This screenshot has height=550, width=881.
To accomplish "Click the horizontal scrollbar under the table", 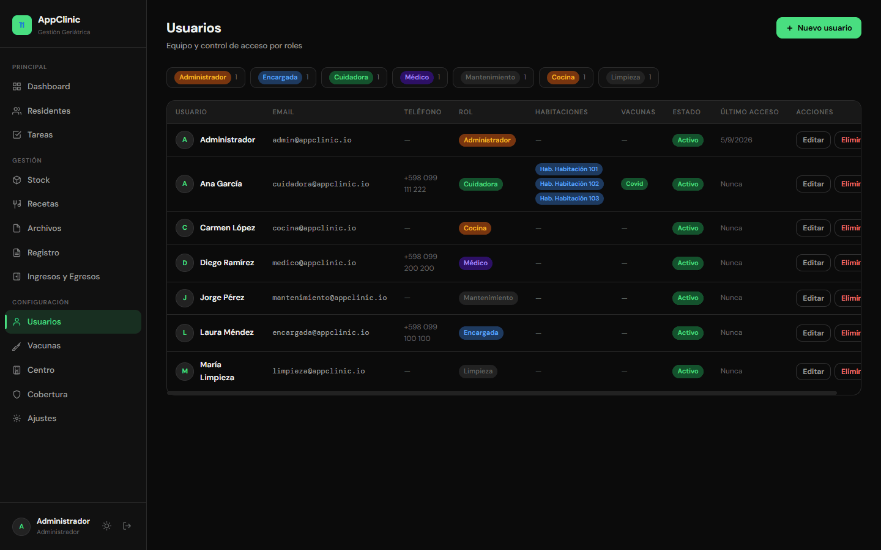I will tap(502, 393).
